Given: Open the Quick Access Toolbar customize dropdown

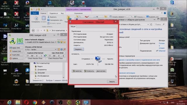Looking at the screenshot, I should click(41, 9).
